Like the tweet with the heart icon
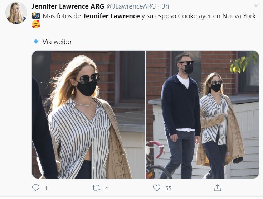This screenshot has height=199, width=263. (157, 188)
